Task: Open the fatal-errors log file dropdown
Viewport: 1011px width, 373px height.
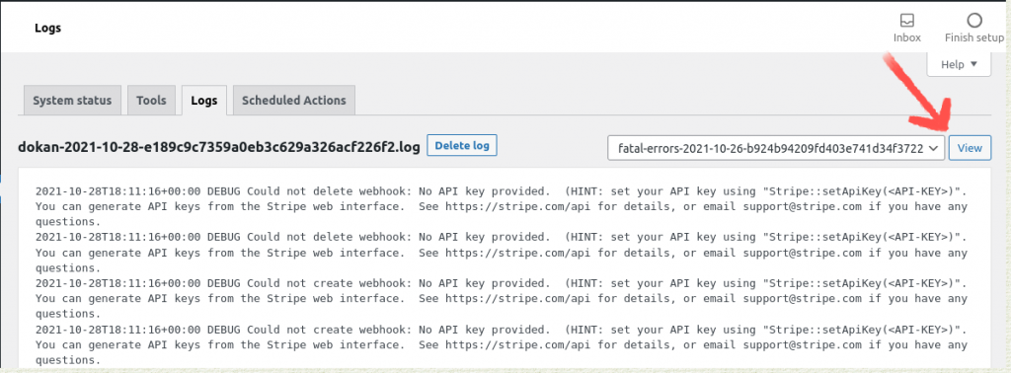Action: pos(776,148)
